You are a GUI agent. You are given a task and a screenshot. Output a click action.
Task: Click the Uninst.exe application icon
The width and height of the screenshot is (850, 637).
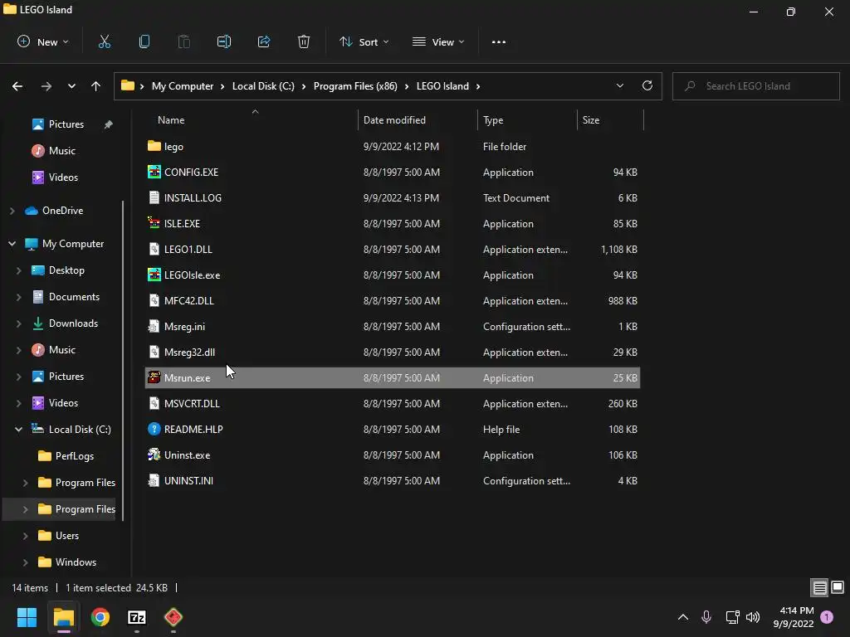(x=154, y=455)
